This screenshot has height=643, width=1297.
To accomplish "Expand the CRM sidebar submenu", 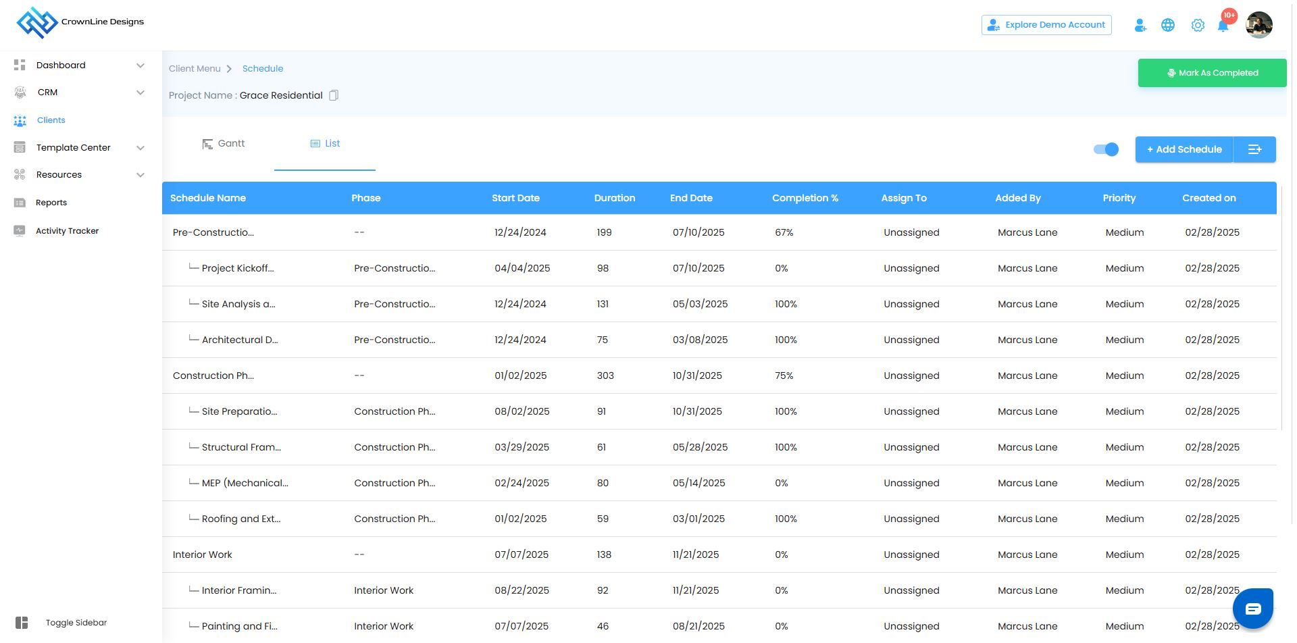I will [141, 93].
